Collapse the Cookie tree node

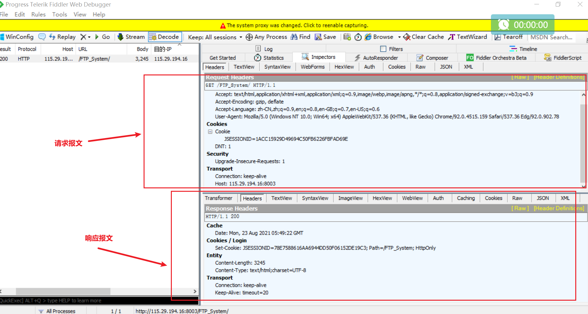[x=210, y=132]
